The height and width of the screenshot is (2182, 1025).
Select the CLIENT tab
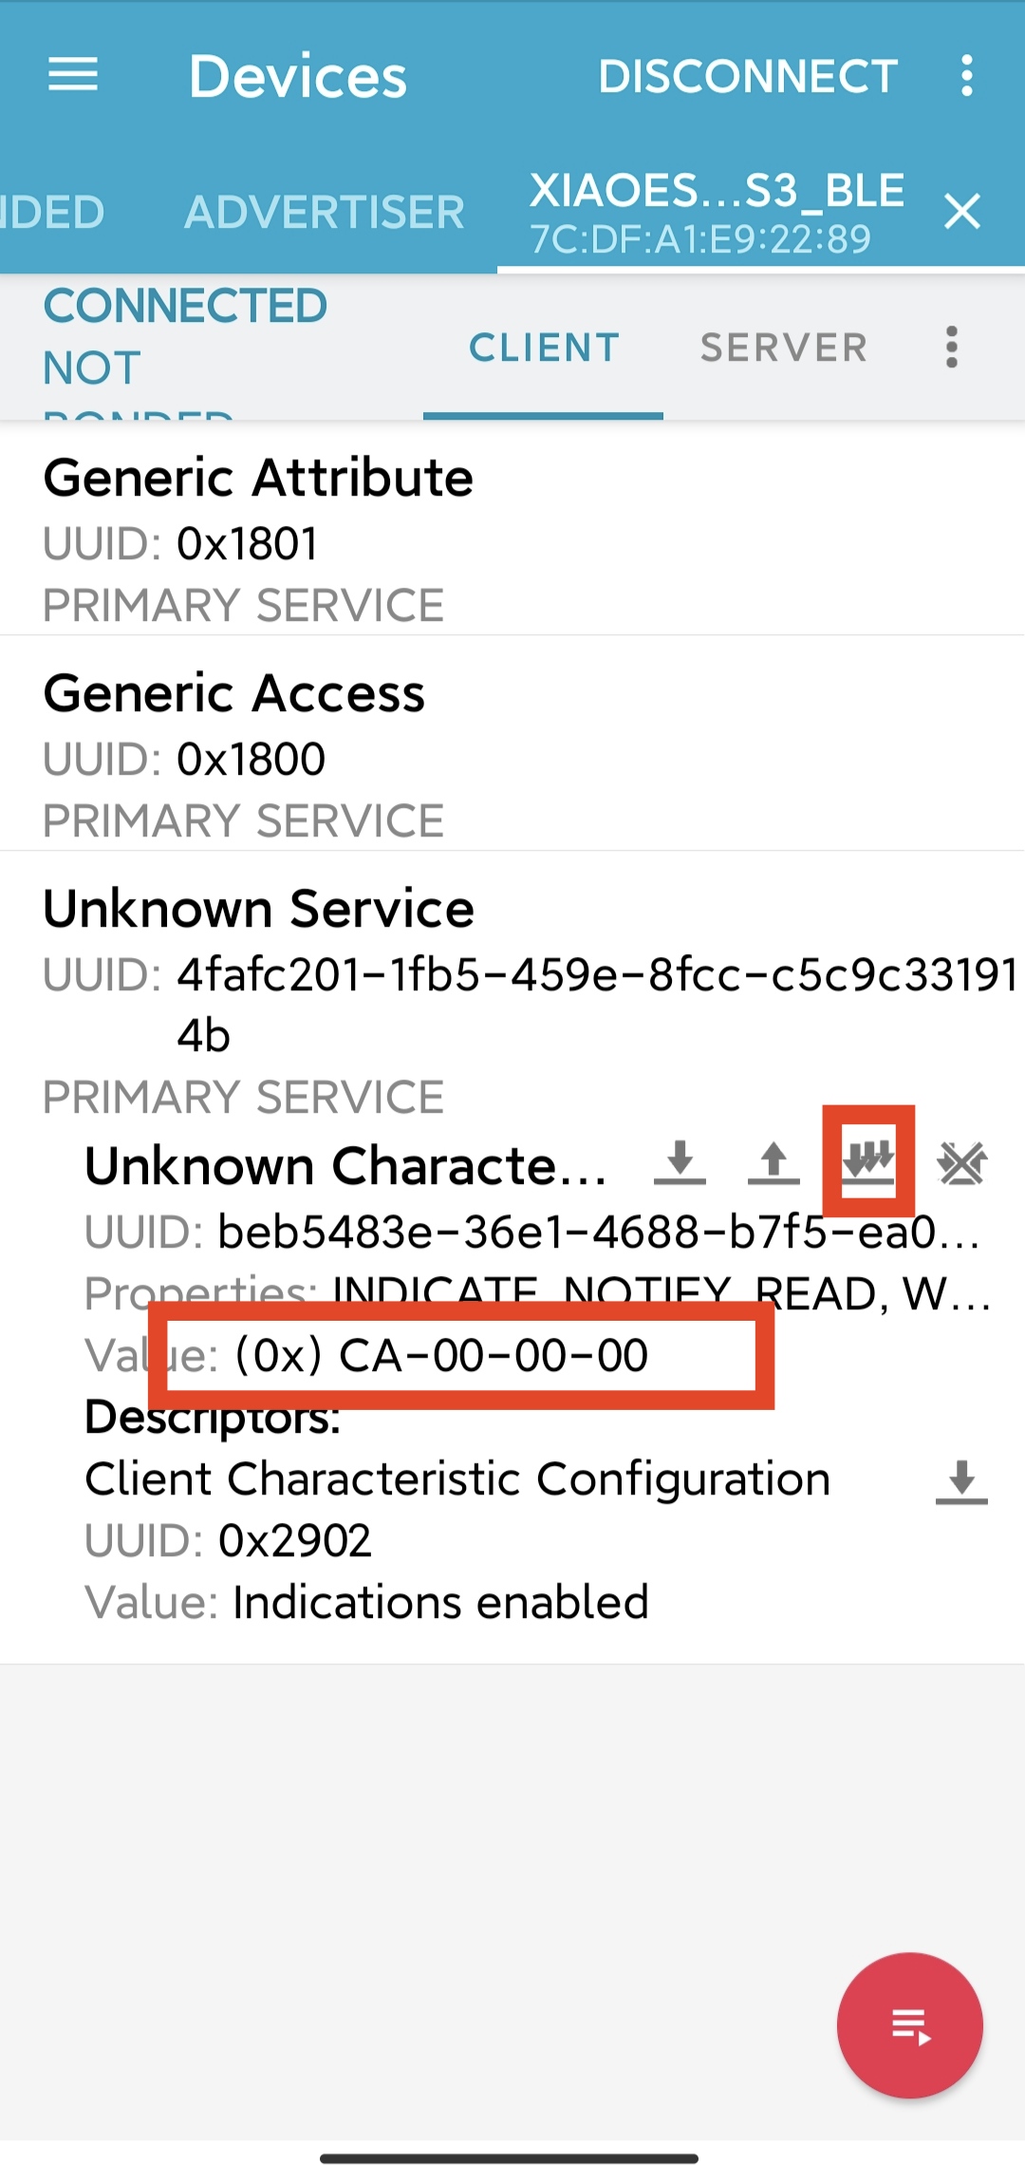coord(544,348)
